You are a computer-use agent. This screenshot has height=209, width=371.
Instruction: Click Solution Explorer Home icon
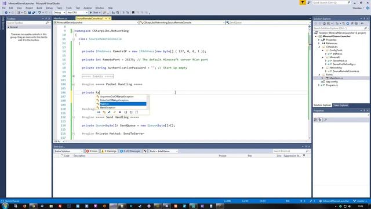click(x=325, y=23)
